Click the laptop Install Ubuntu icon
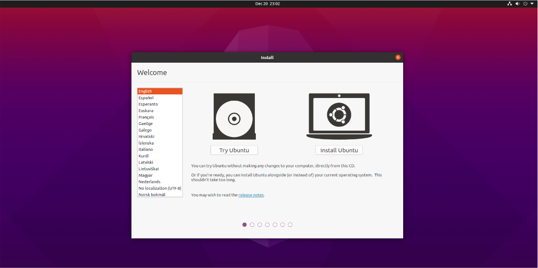 click(x=339, y=116)
